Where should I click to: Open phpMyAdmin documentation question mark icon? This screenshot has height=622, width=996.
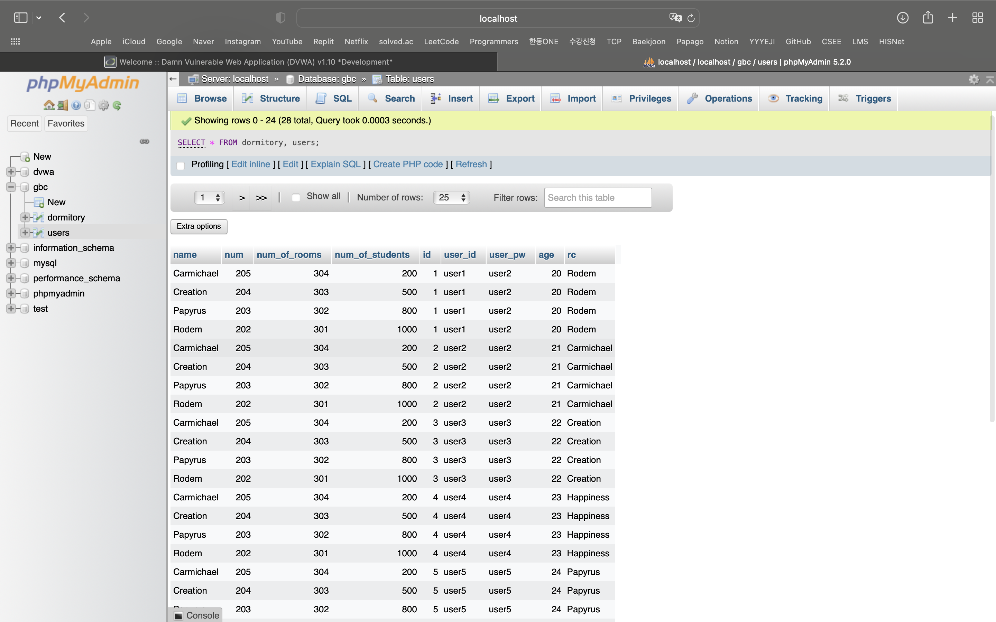[76, 105]
